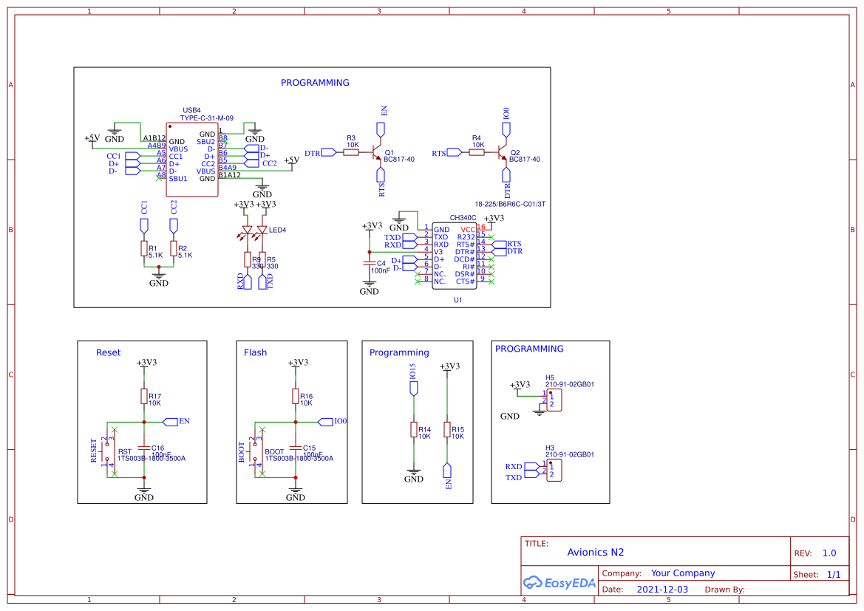Select the CH340C chip U1
Screen dimensions: 864x611
click(456, 255)
